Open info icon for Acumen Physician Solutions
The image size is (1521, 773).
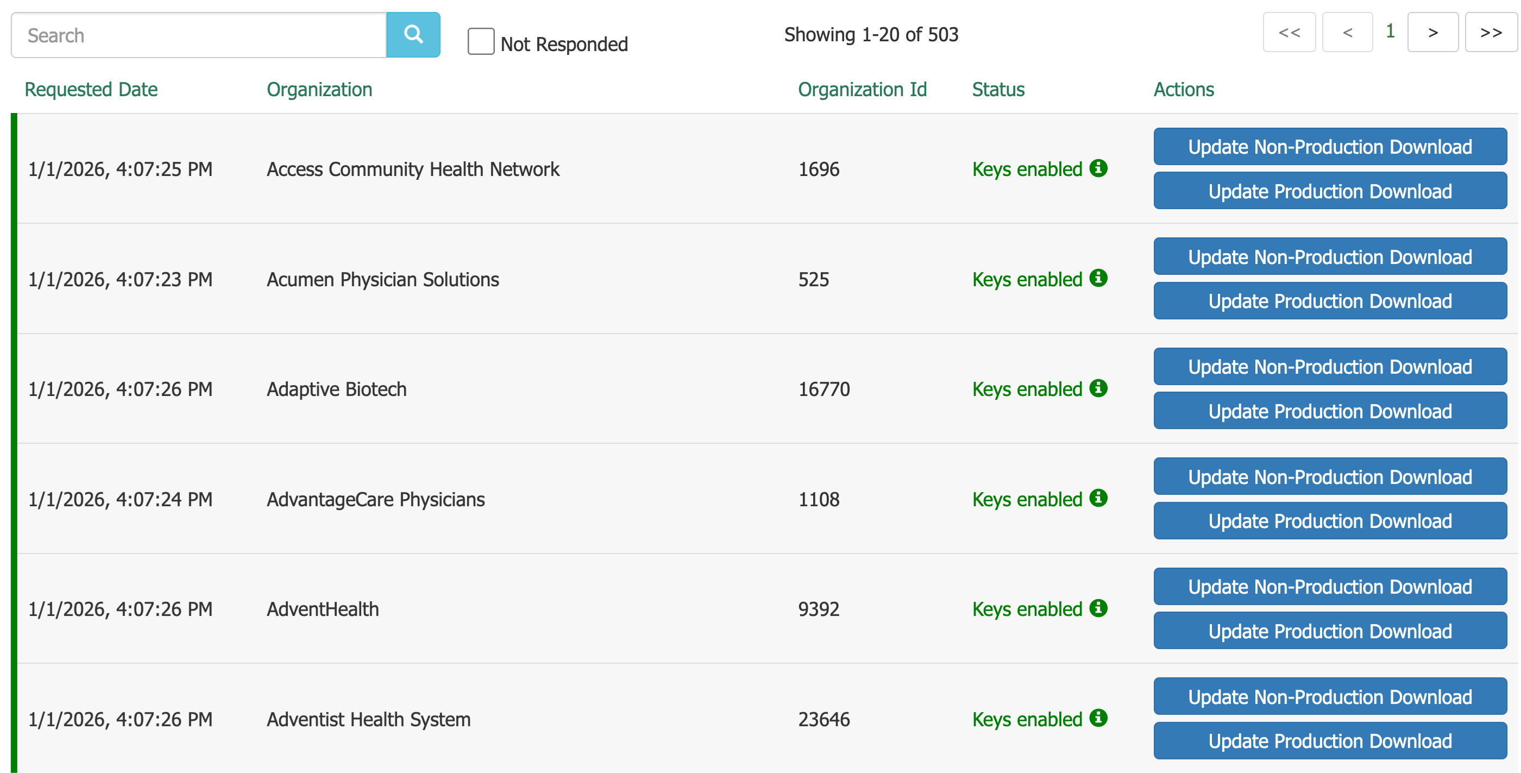pos(1098,278)
